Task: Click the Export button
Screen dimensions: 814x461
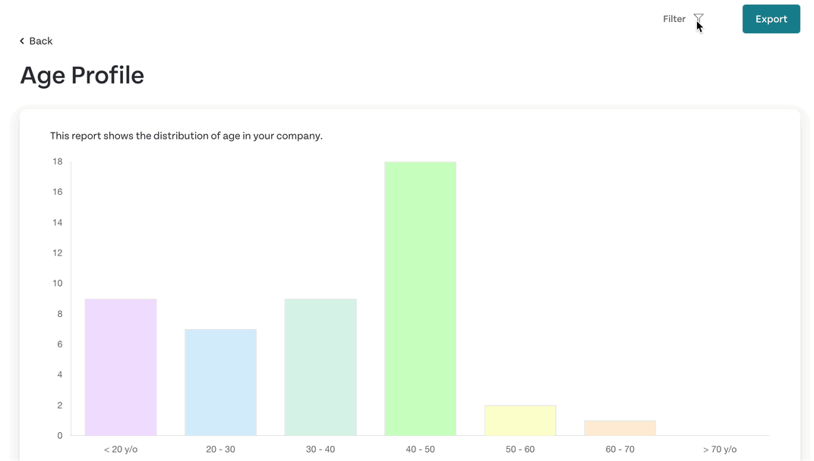Action: [771, 18]
